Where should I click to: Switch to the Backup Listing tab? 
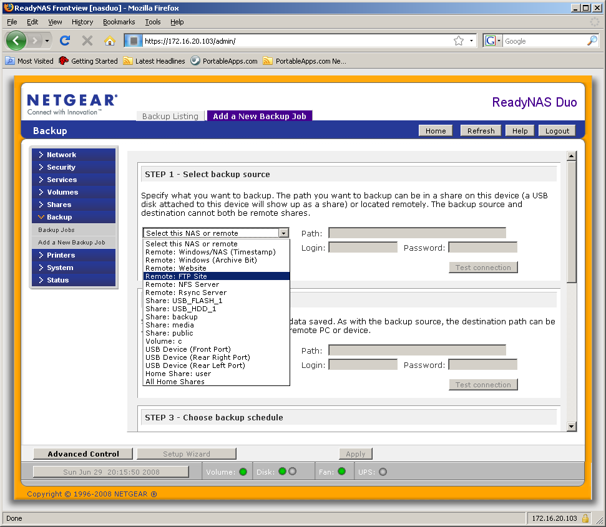170,116
